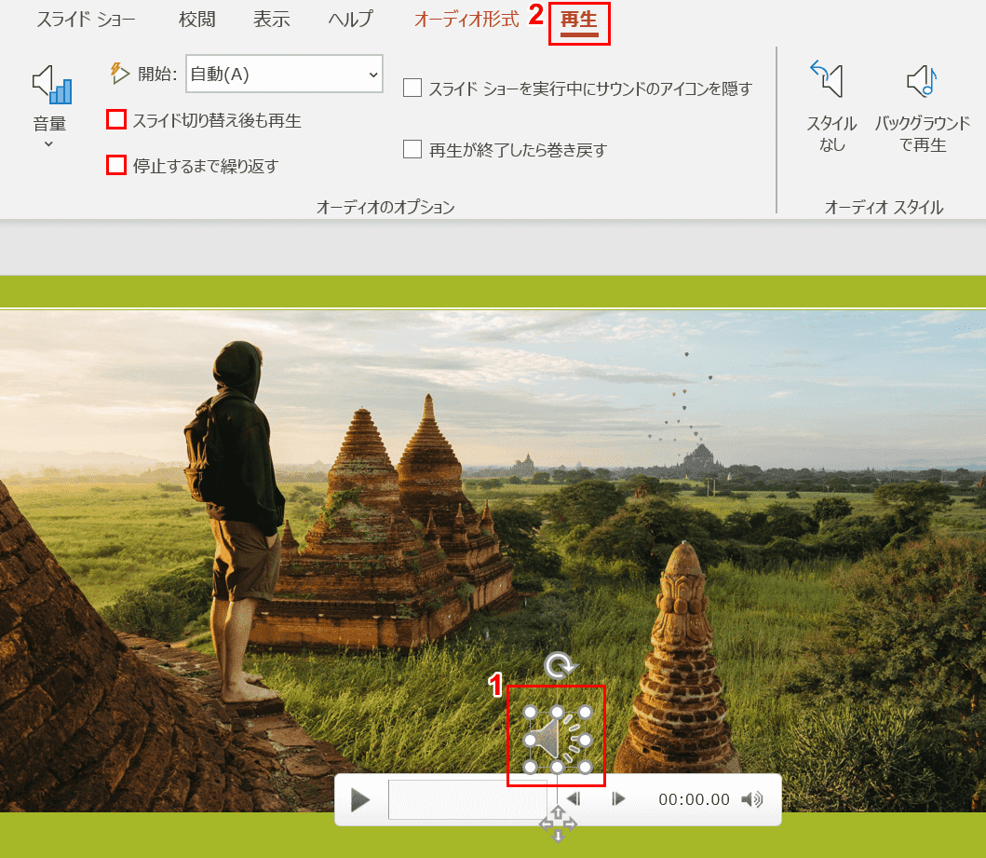
Task: Click the 開始 lightning play icon
Action: click(119, 74)
